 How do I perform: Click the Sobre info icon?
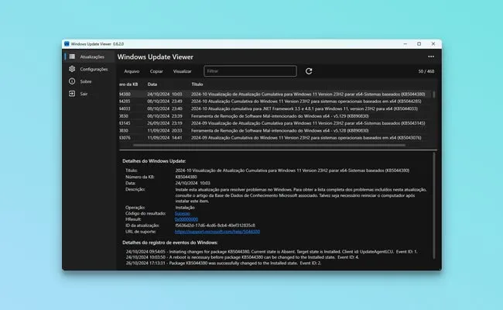click(71, 81)
